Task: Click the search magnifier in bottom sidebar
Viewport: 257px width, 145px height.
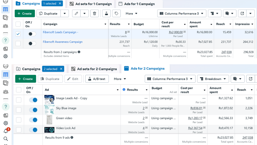Action: (x=6, y=139)
